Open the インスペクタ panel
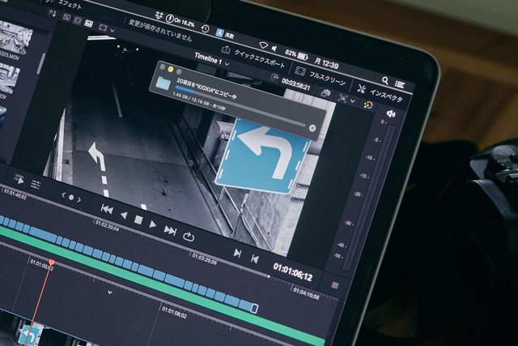This screenshot has width=518, height=346. coord(380,93)
